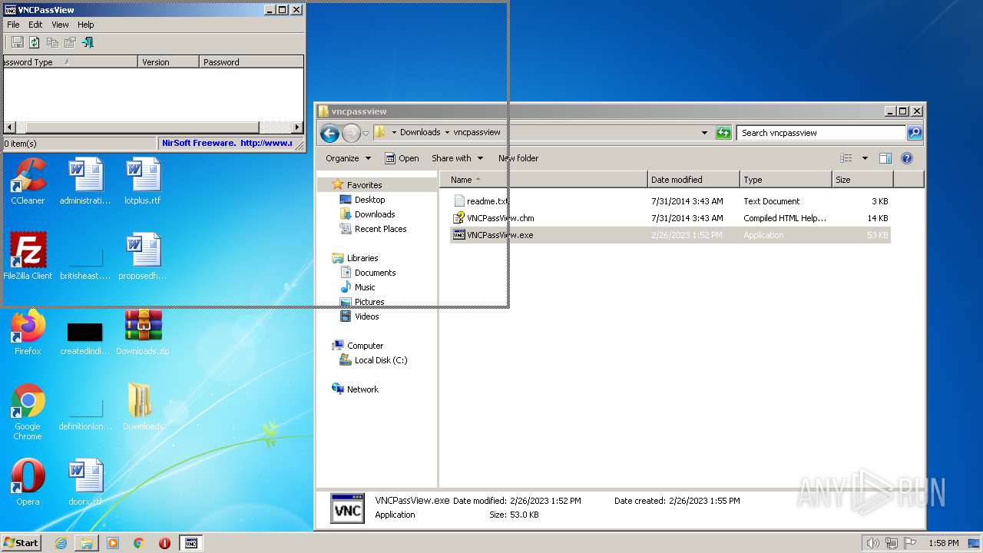Click the NirSoft Freeware link in status bar
This screenshot has width=983, height=553.
(x=227, y=143)
